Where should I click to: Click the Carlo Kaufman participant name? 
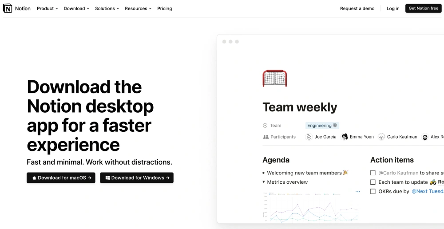coord(402,137)
